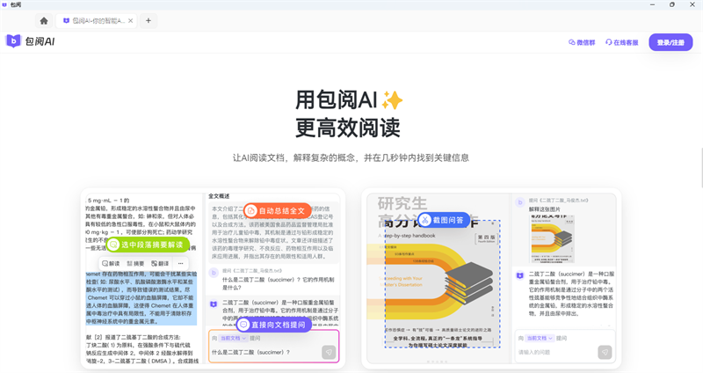The image size is (703, 373).
Task: Minimize the 包阅 window
Action: pos(652,4)
